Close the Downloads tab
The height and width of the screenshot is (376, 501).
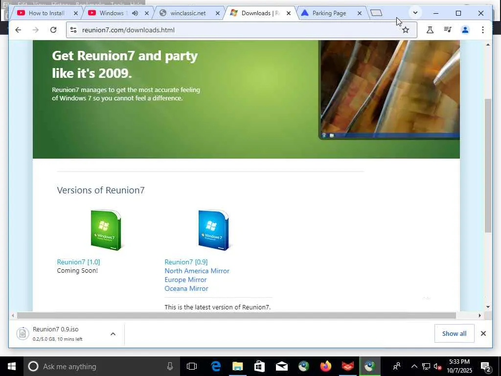(x=289, y=13)
